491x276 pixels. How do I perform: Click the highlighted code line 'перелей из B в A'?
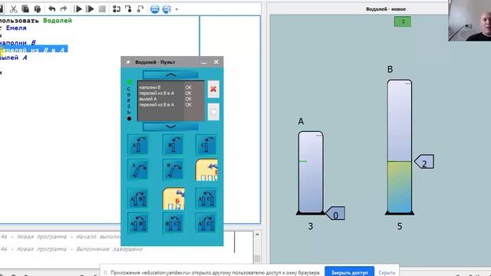[x=33, y=50]
